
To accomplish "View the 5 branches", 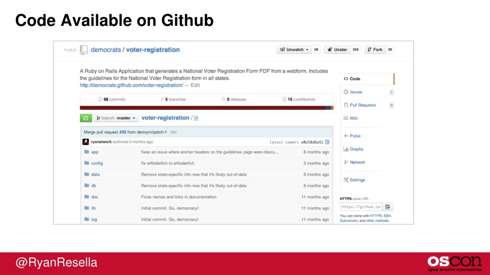I will coord(173,99).
